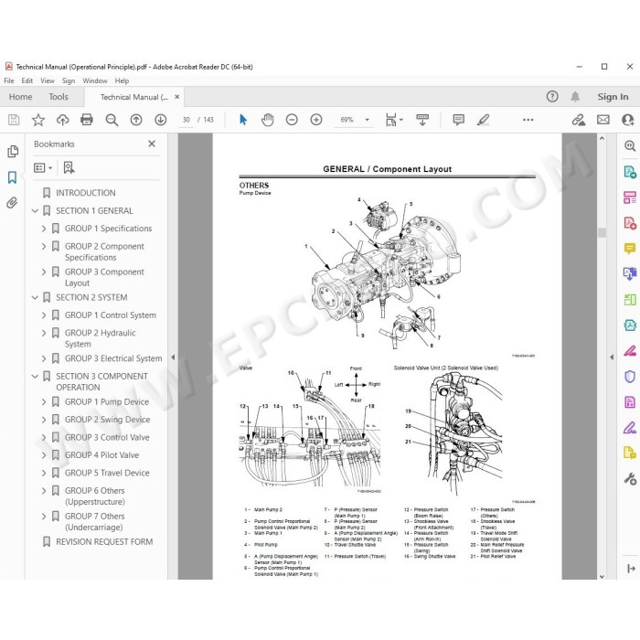Switch to the Tools tab
This screenshot has height=640, width=640.
59,97
